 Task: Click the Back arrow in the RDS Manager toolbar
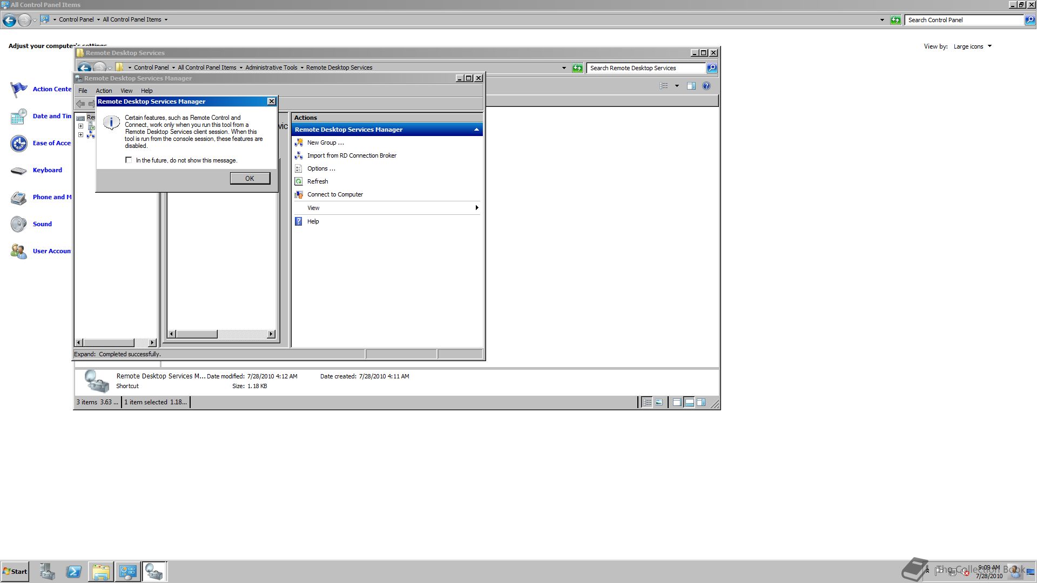click(80, 104)
